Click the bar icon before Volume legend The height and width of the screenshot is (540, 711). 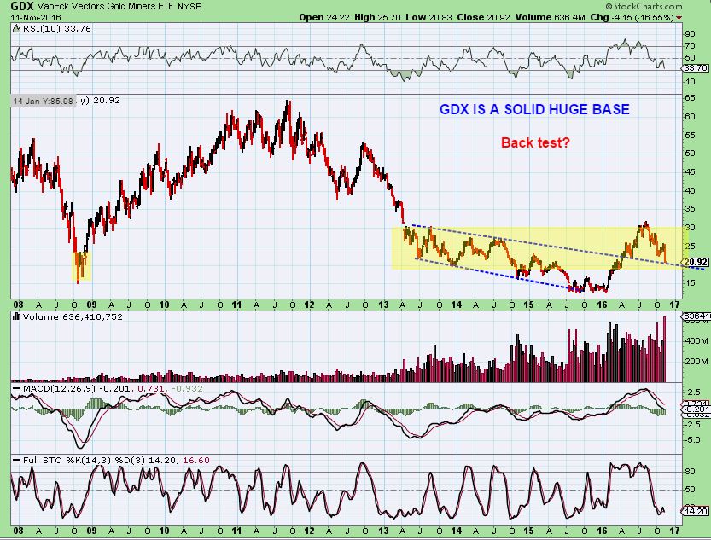tap(17, 316)
